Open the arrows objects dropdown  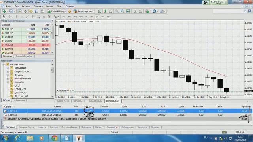56,17
